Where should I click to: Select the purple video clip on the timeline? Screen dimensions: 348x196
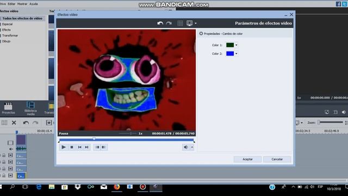click(x=21, y=140)
